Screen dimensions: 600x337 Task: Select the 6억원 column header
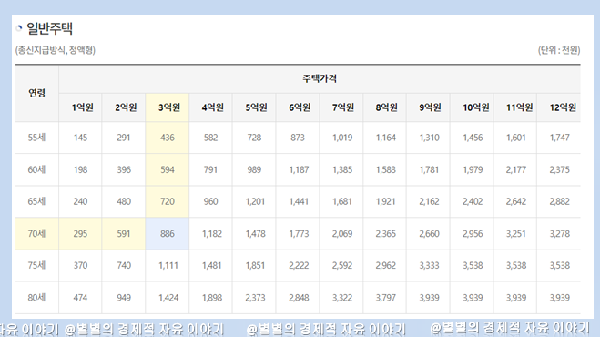[x=298, y=107]
